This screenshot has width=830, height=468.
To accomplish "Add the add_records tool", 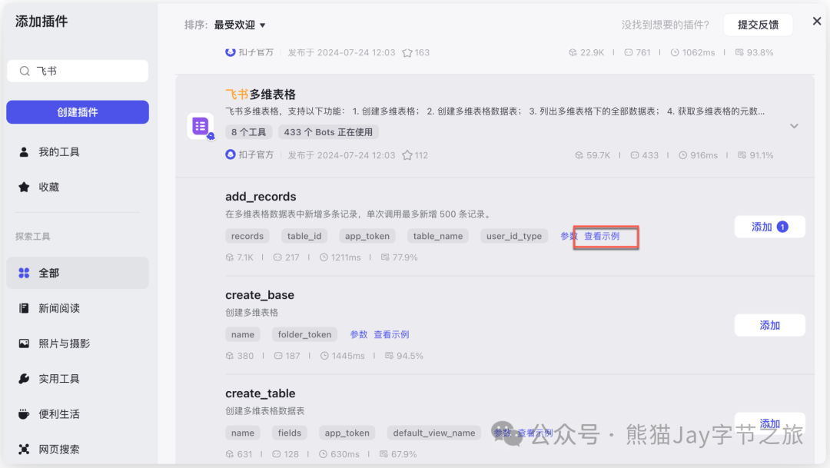I will (769, 227).
